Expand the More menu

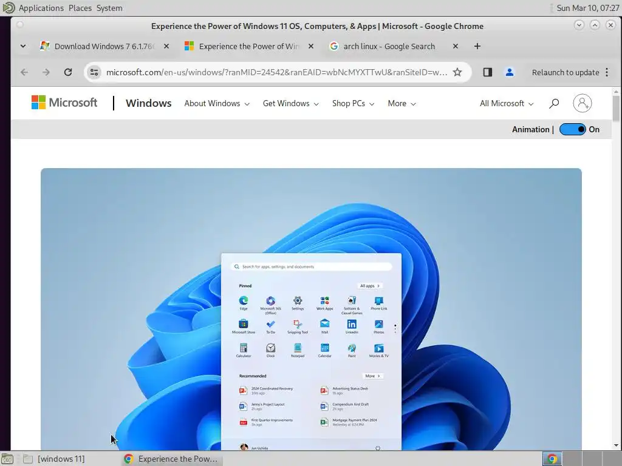click(x=402, y=103)
